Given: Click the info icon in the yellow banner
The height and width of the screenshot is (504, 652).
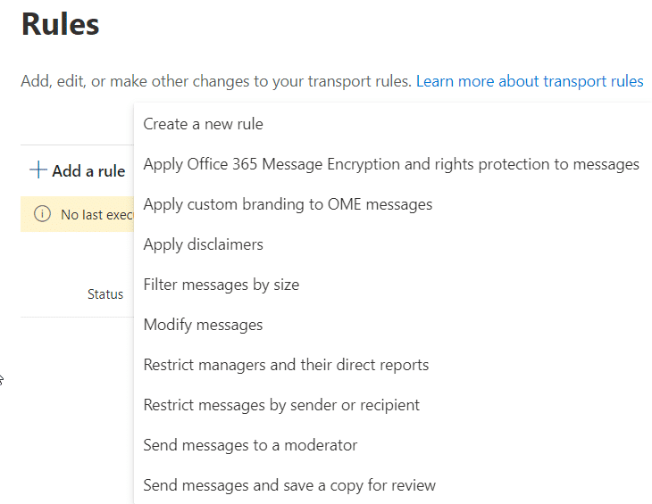Looking at the screenshot, I should [x=42, y=214].
